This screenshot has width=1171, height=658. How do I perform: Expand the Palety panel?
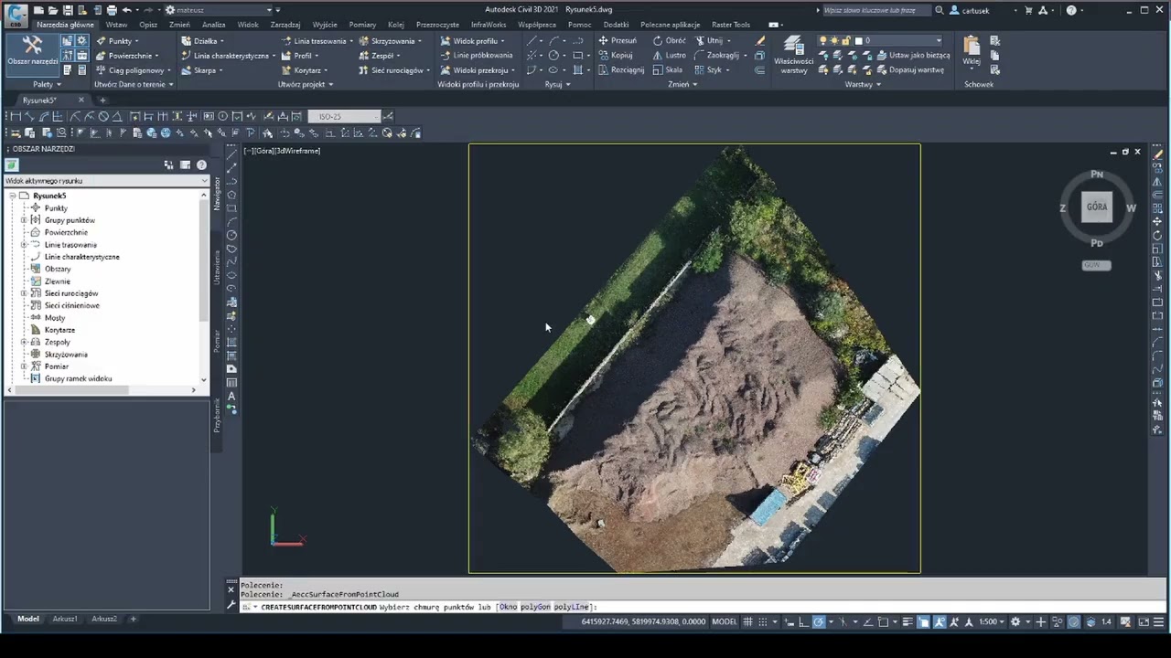47,84
